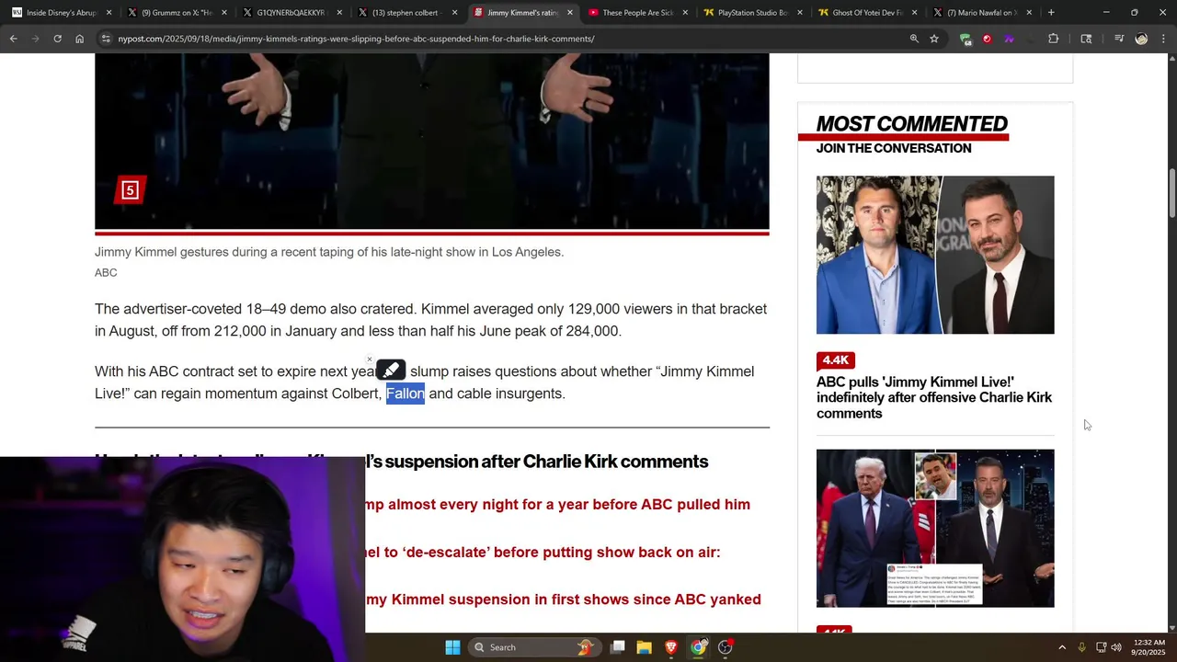Open the Trump and Kimmel thumbnail

pyautogui.click(x=935, y=528)
